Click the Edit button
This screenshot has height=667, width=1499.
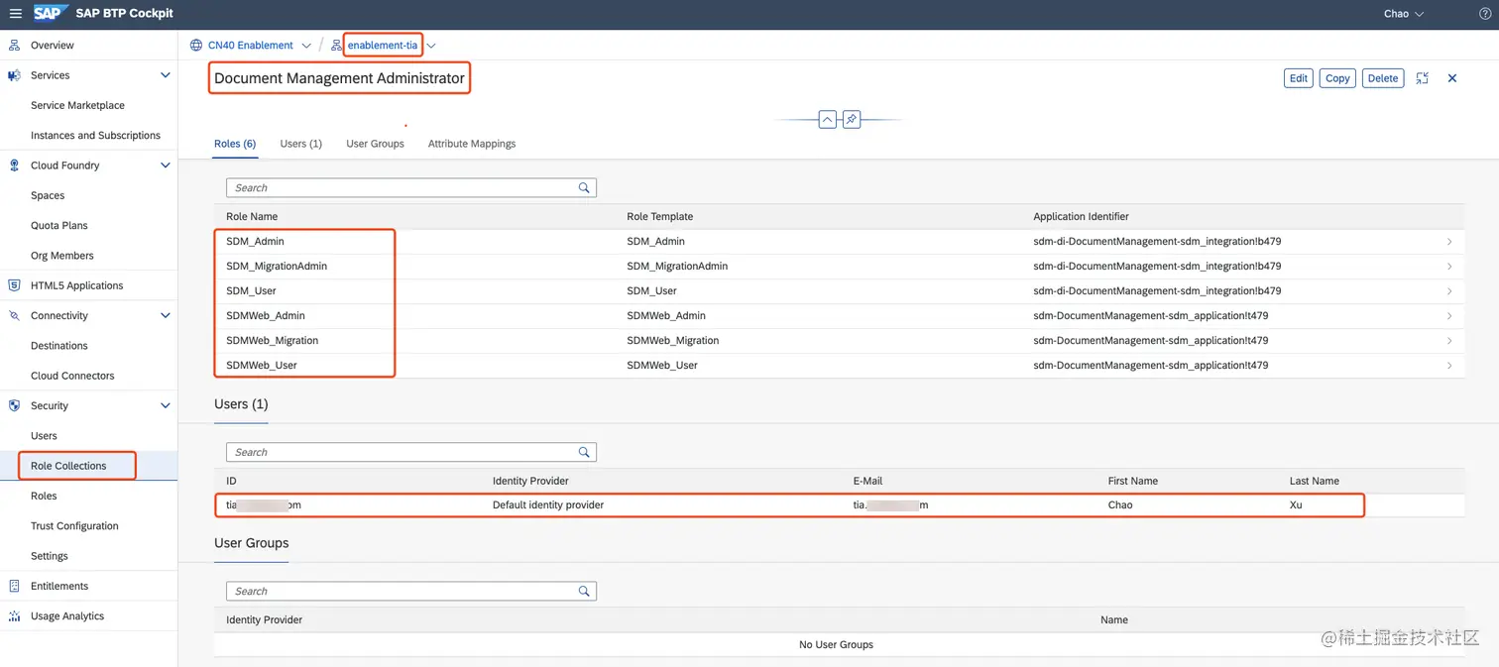tap(1299, 78)
